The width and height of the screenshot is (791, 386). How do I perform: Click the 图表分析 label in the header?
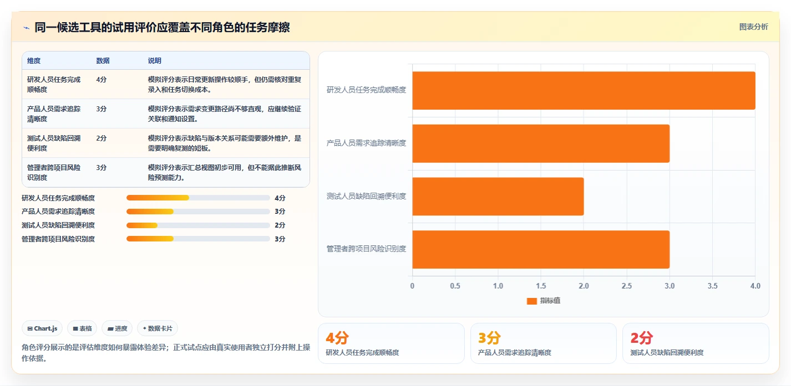754,27
